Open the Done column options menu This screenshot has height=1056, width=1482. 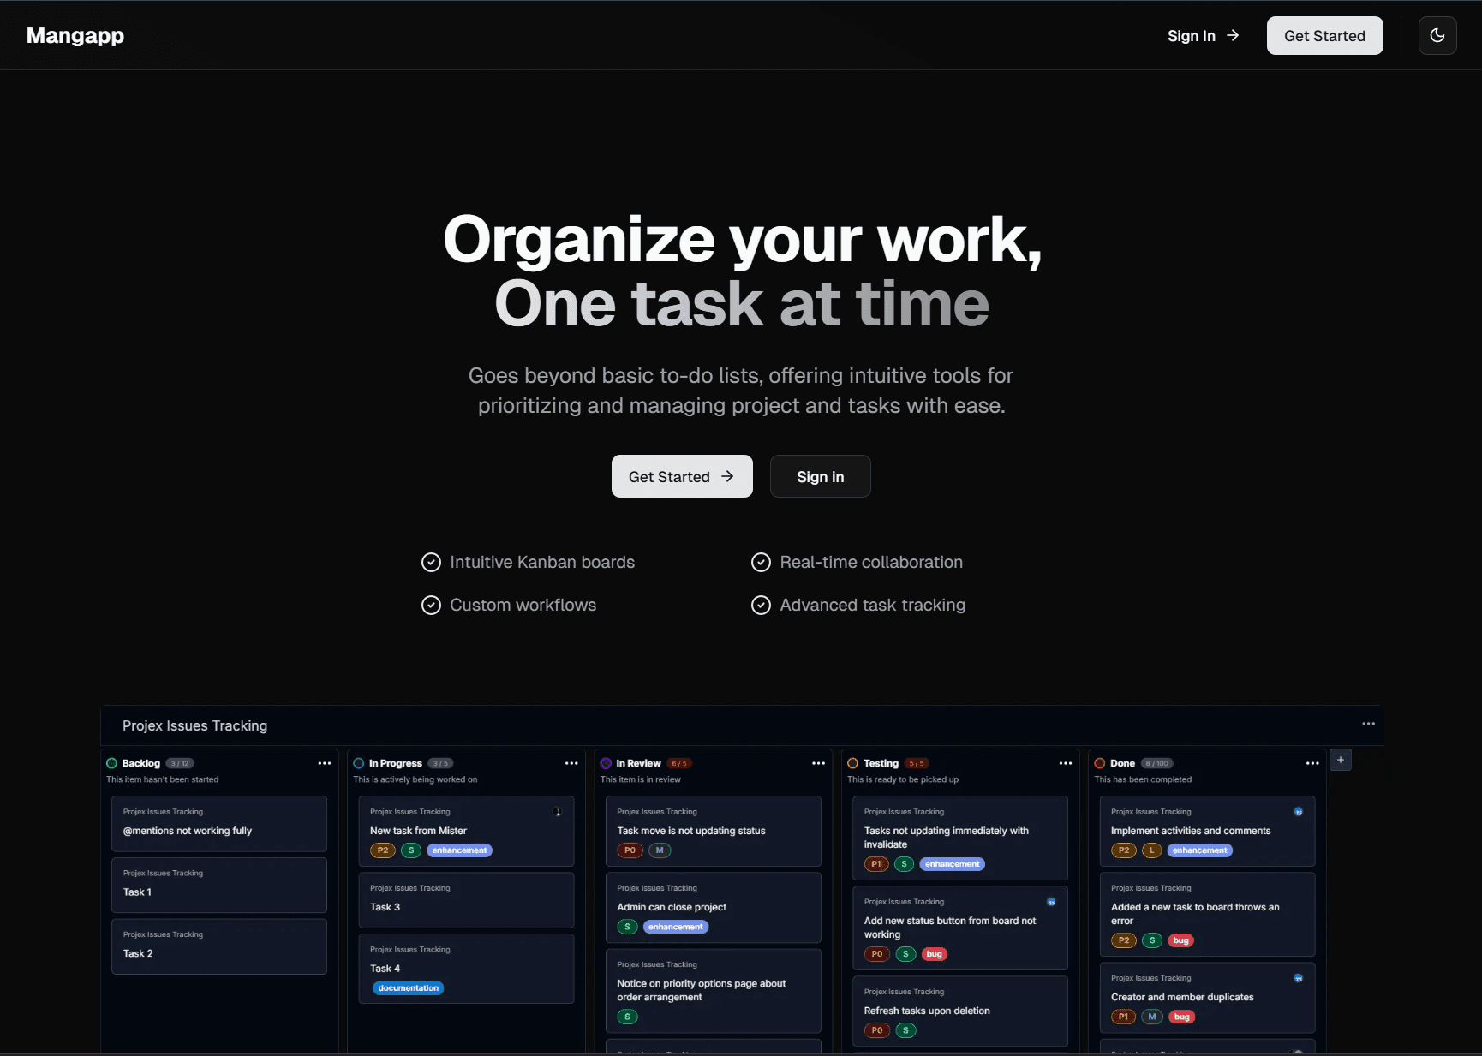pyautogui.click(x=1312, y=762)
